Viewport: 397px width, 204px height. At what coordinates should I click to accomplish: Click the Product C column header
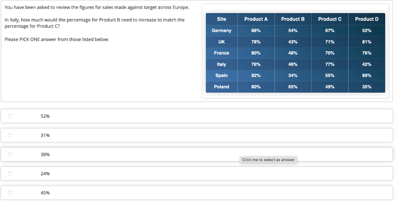[x=330, y=19]
